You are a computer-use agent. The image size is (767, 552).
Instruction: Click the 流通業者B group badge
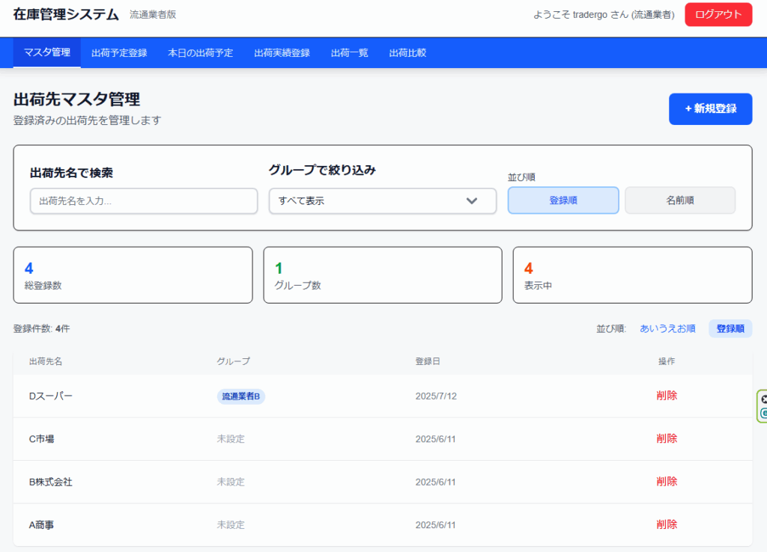pos(240,396)
